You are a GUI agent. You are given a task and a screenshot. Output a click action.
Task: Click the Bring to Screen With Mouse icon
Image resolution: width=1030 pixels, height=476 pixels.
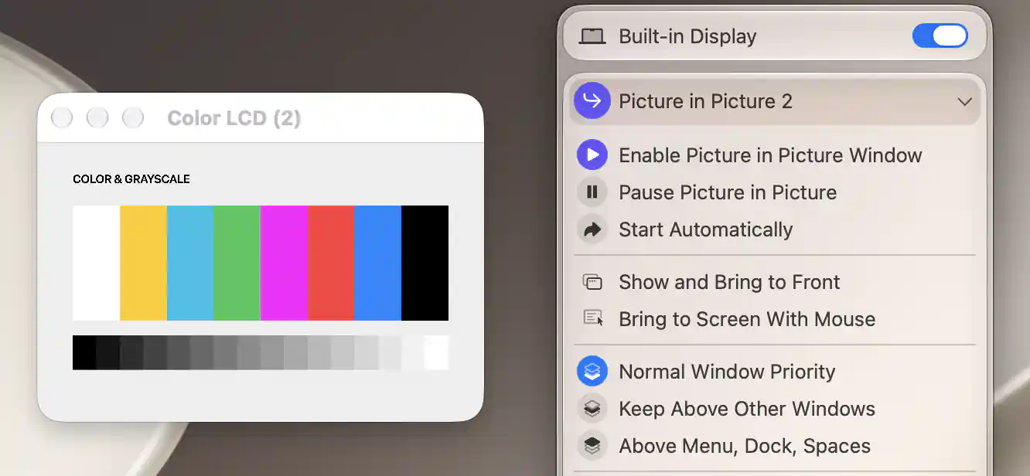pyautogui.click(x=592, y=318)
